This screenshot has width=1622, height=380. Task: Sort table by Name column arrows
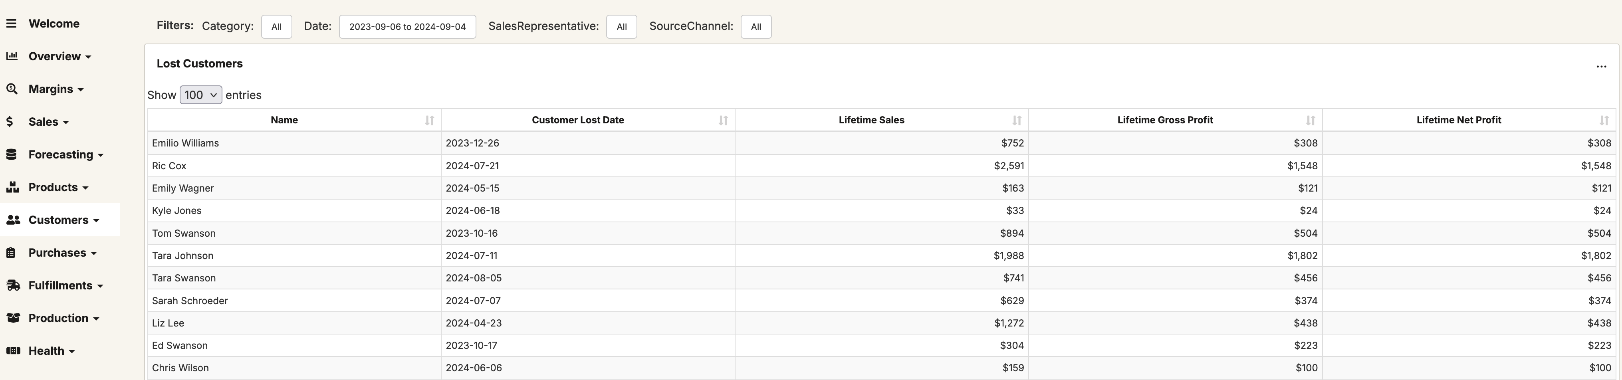[429, 120]
